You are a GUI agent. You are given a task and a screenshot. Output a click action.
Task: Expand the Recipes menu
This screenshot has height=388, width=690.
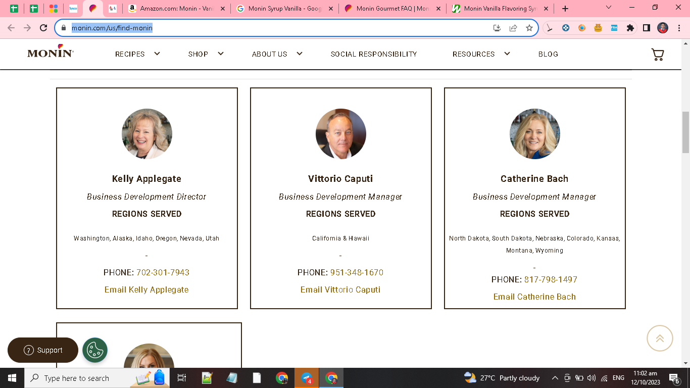click(137, 54)
